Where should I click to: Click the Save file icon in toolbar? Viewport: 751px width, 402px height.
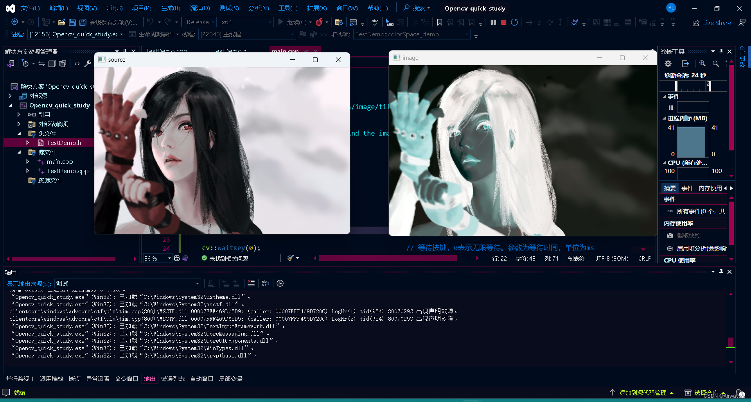(72, 22)
